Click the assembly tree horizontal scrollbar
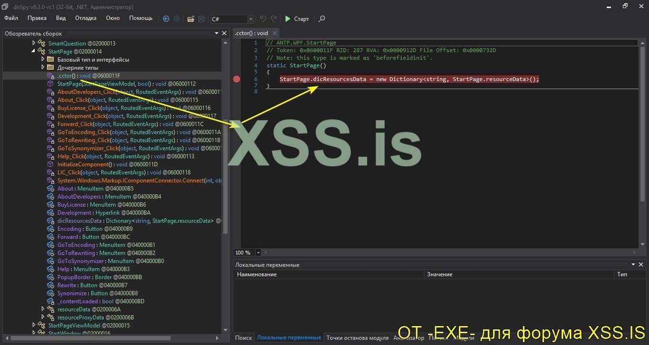 click(x=90, y=338)
